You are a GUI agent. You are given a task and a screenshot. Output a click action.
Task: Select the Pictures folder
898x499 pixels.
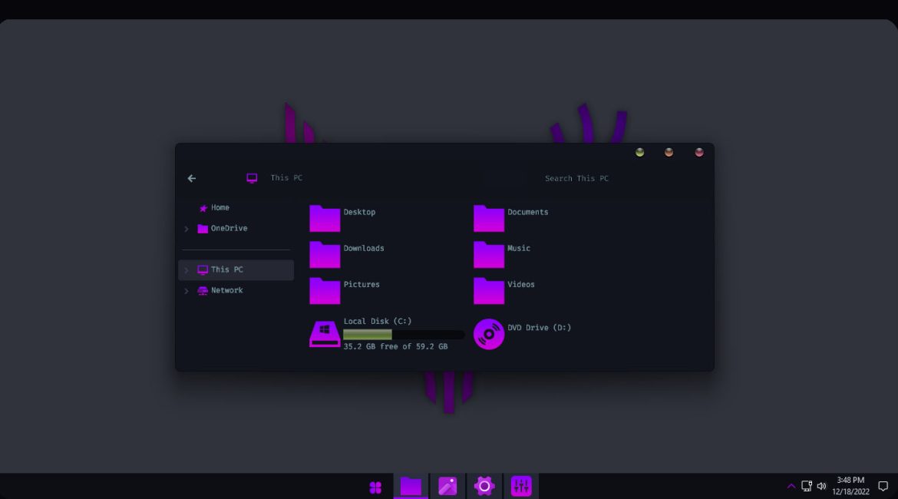point(325,290)
